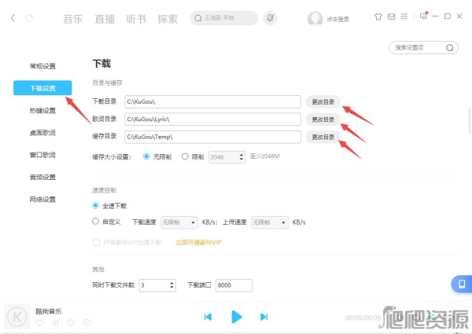Click the 歌词目录 path field
Viewport: 472px width, 334px height.
pos(212,119)
